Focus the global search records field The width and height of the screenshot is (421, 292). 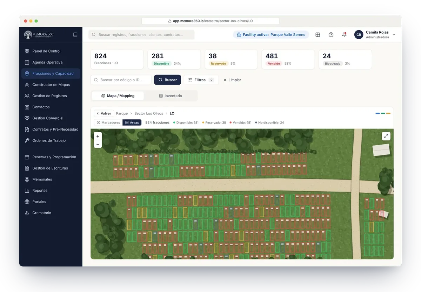click(141, 35)
